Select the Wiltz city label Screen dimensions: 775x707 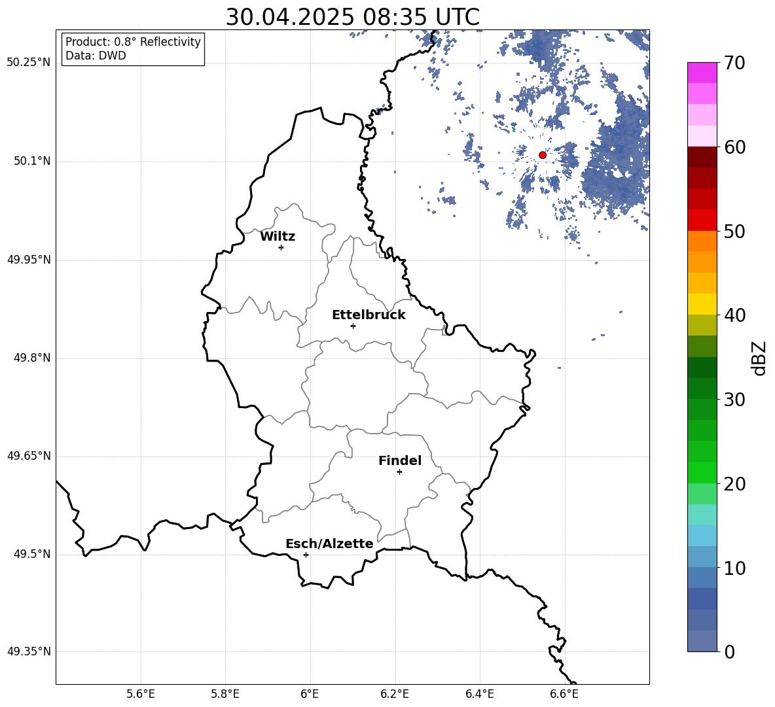pyautogui.click(x=278, y=237)
